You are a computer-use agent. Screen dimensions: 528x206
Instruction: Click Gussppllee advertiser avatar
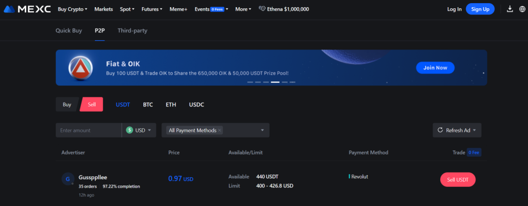coord(68,179)
